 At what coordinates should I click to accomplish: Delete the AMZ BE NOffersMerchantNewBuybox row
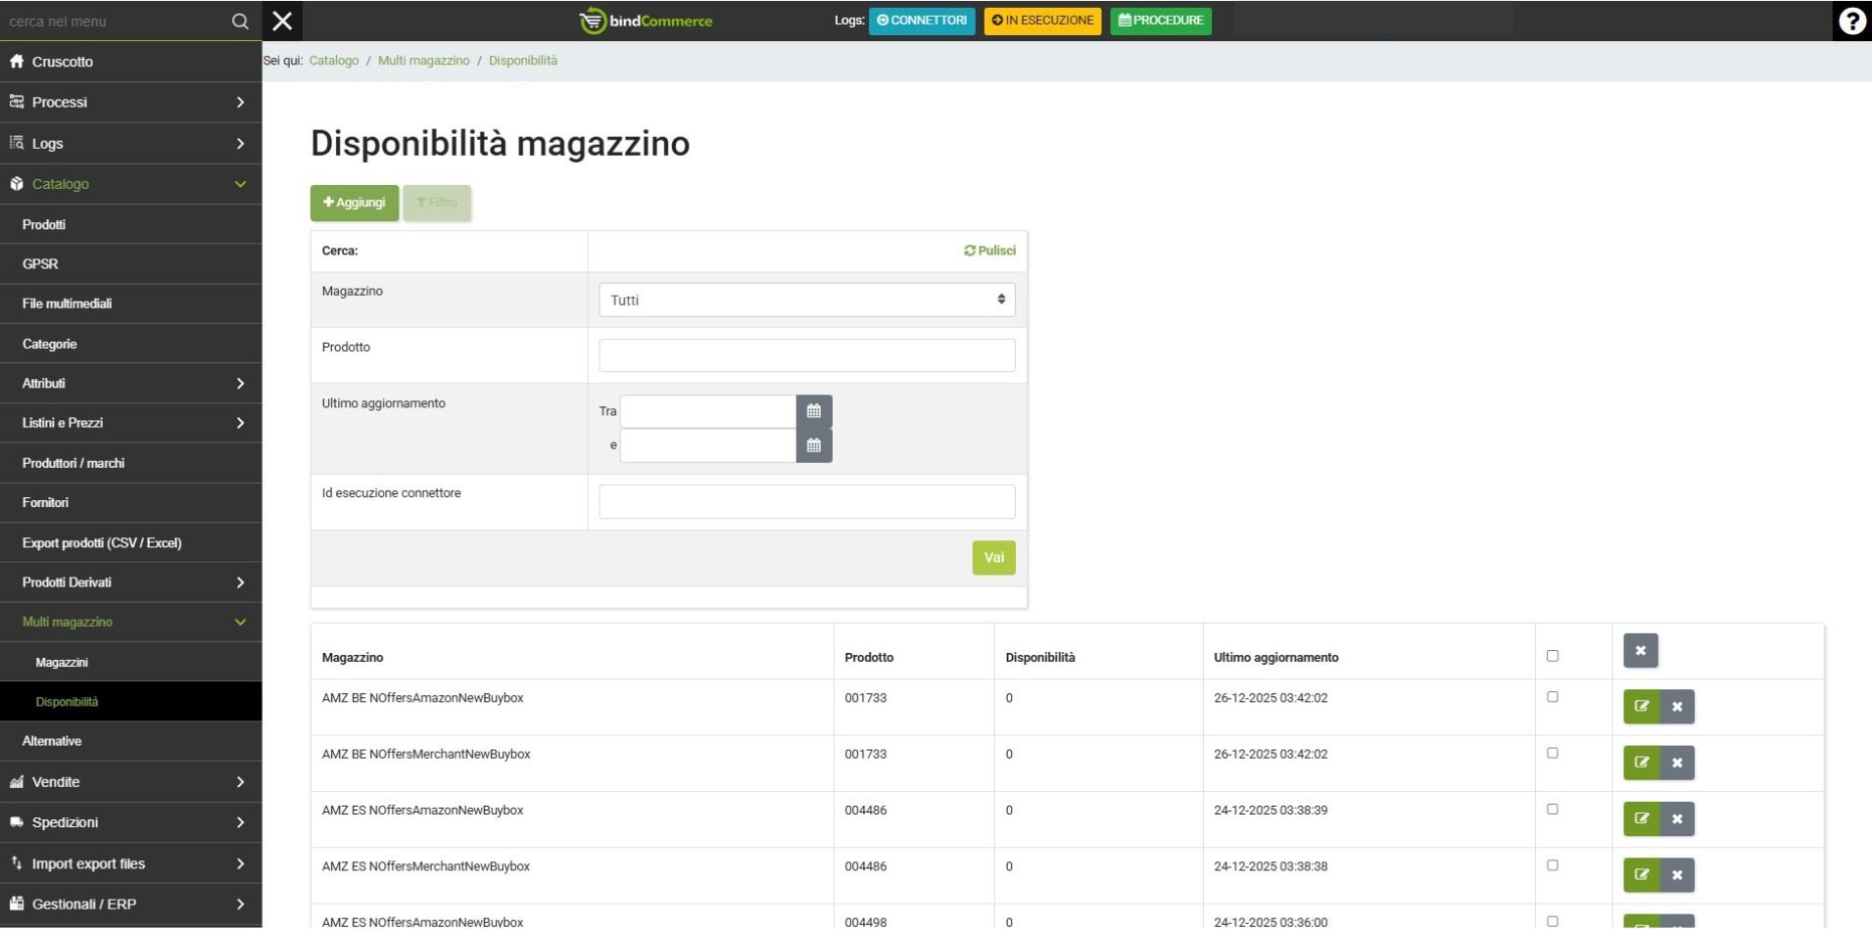coord(1676,763)
